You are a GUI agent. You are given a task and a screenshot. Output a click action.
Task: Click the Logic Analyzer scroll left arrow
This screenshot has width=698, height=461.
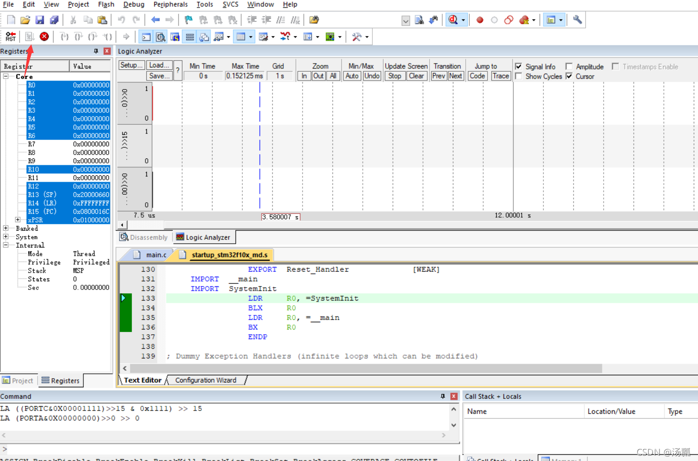(122, 225)
